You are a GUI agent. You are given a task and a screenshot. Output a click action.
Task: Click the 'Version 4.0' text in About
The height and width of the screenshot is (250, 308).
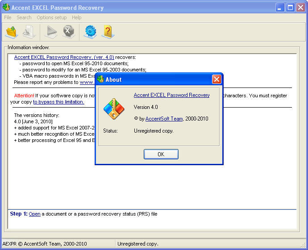pos(146,107)
